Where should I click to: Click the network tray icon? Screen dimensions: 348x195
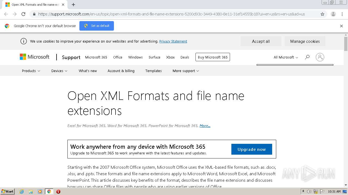click(x=316, y=191)
